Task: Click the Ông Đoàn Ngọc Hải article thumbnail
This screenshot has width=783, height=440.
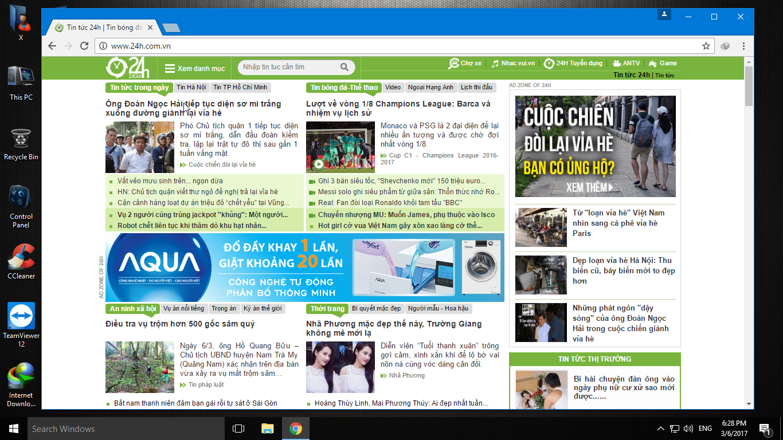Action: tap(140, 147)
